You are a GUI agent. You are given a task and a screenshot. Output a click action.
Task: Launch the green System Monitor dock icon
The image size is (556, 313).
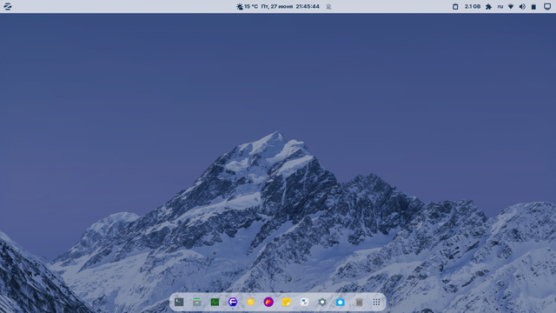click(x=215, y=302)
